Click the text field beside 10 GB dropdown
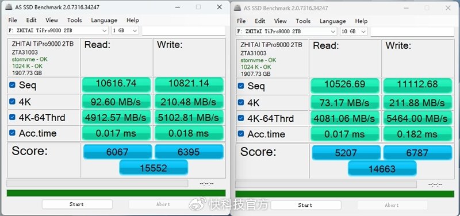Image resolution: width=460 pixels, height=216 pixels. point(412,32)
